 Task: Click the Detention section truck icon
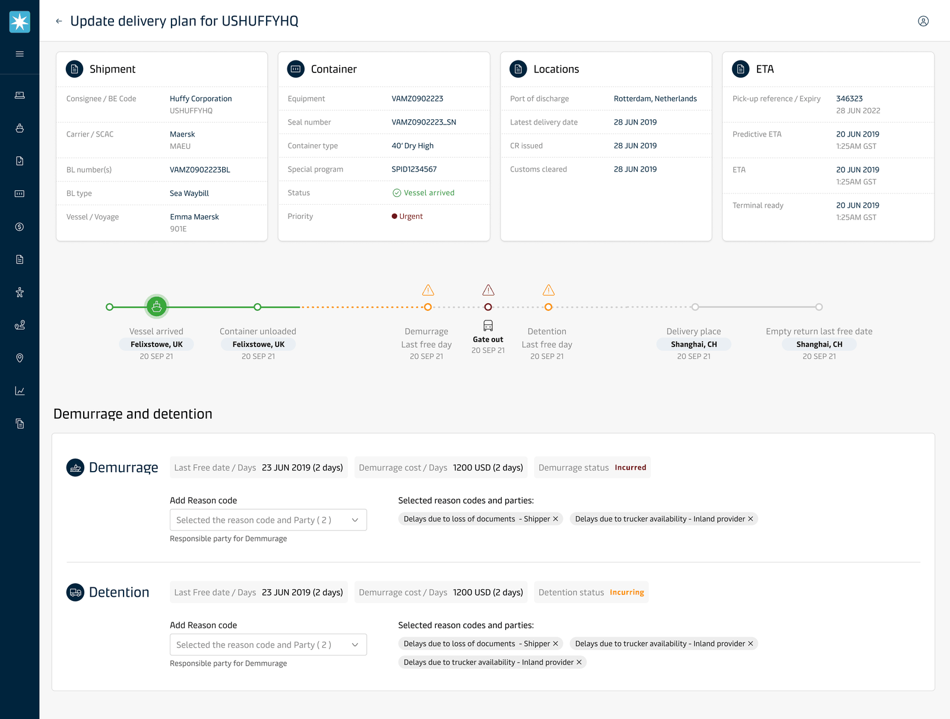coord(75,592)
